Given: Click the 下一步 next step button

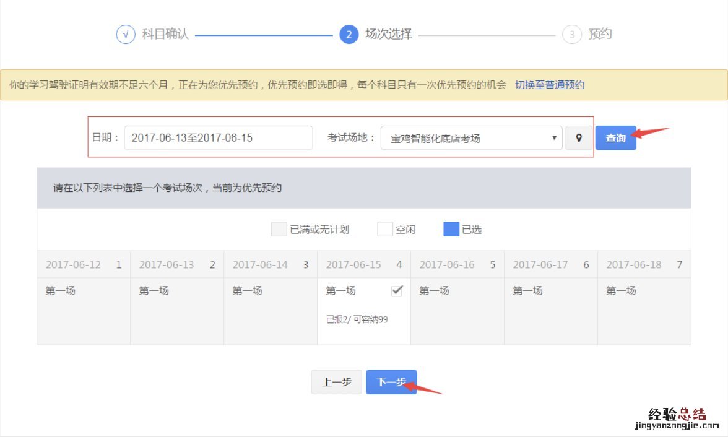Looking at the screenshot, I should (392, 382).
